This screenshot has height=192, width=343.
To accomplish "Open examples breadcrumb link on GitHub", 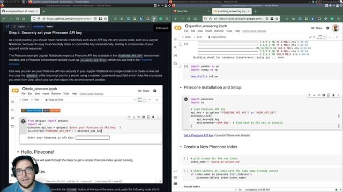I will [39, 27].
